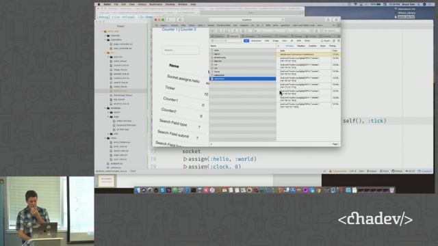
Task: Select the highlighted file in project tree
Action: coord(120,91)
